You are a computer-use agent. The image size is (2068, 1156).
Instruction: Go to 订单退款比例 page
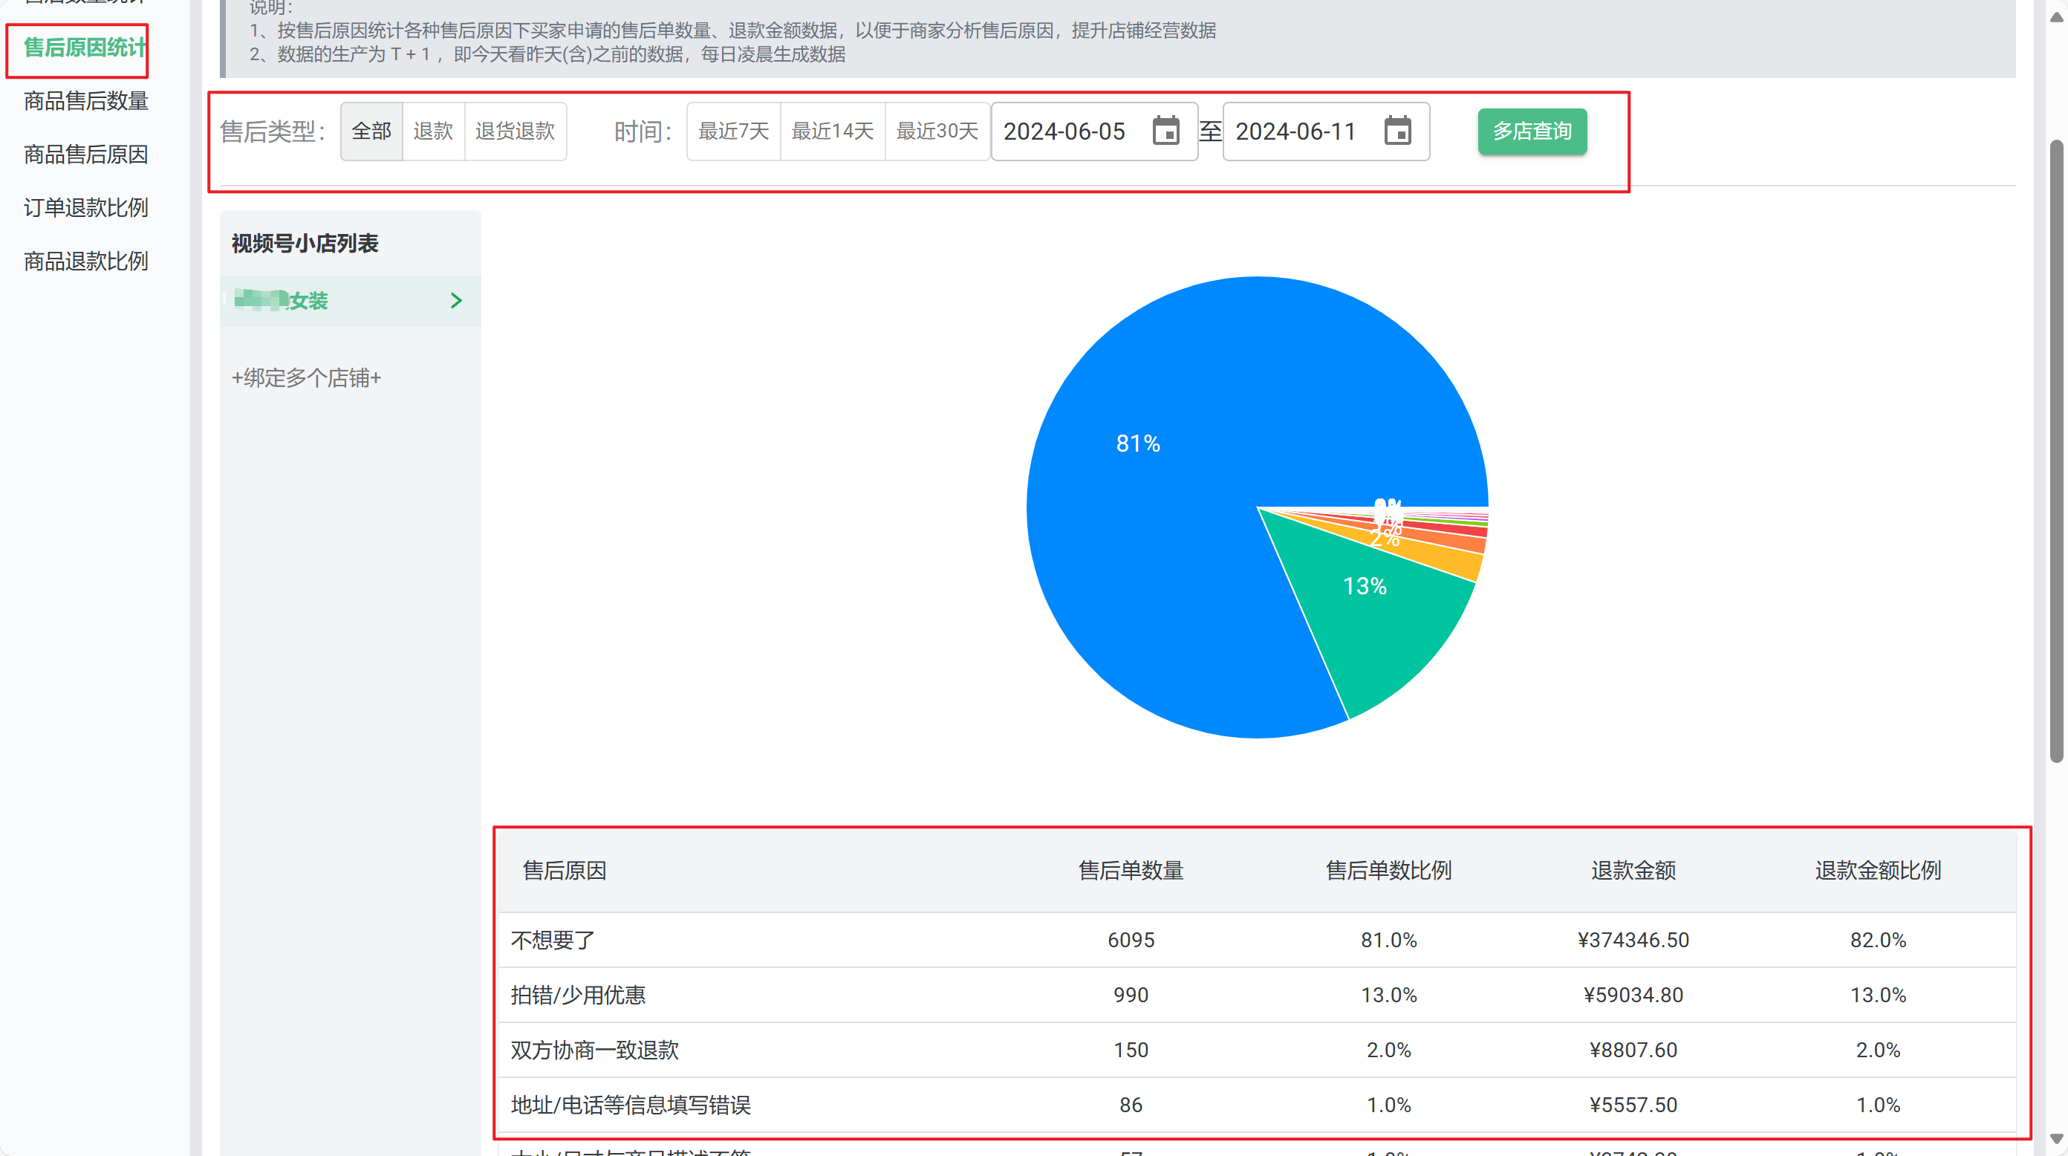point(86,208)
